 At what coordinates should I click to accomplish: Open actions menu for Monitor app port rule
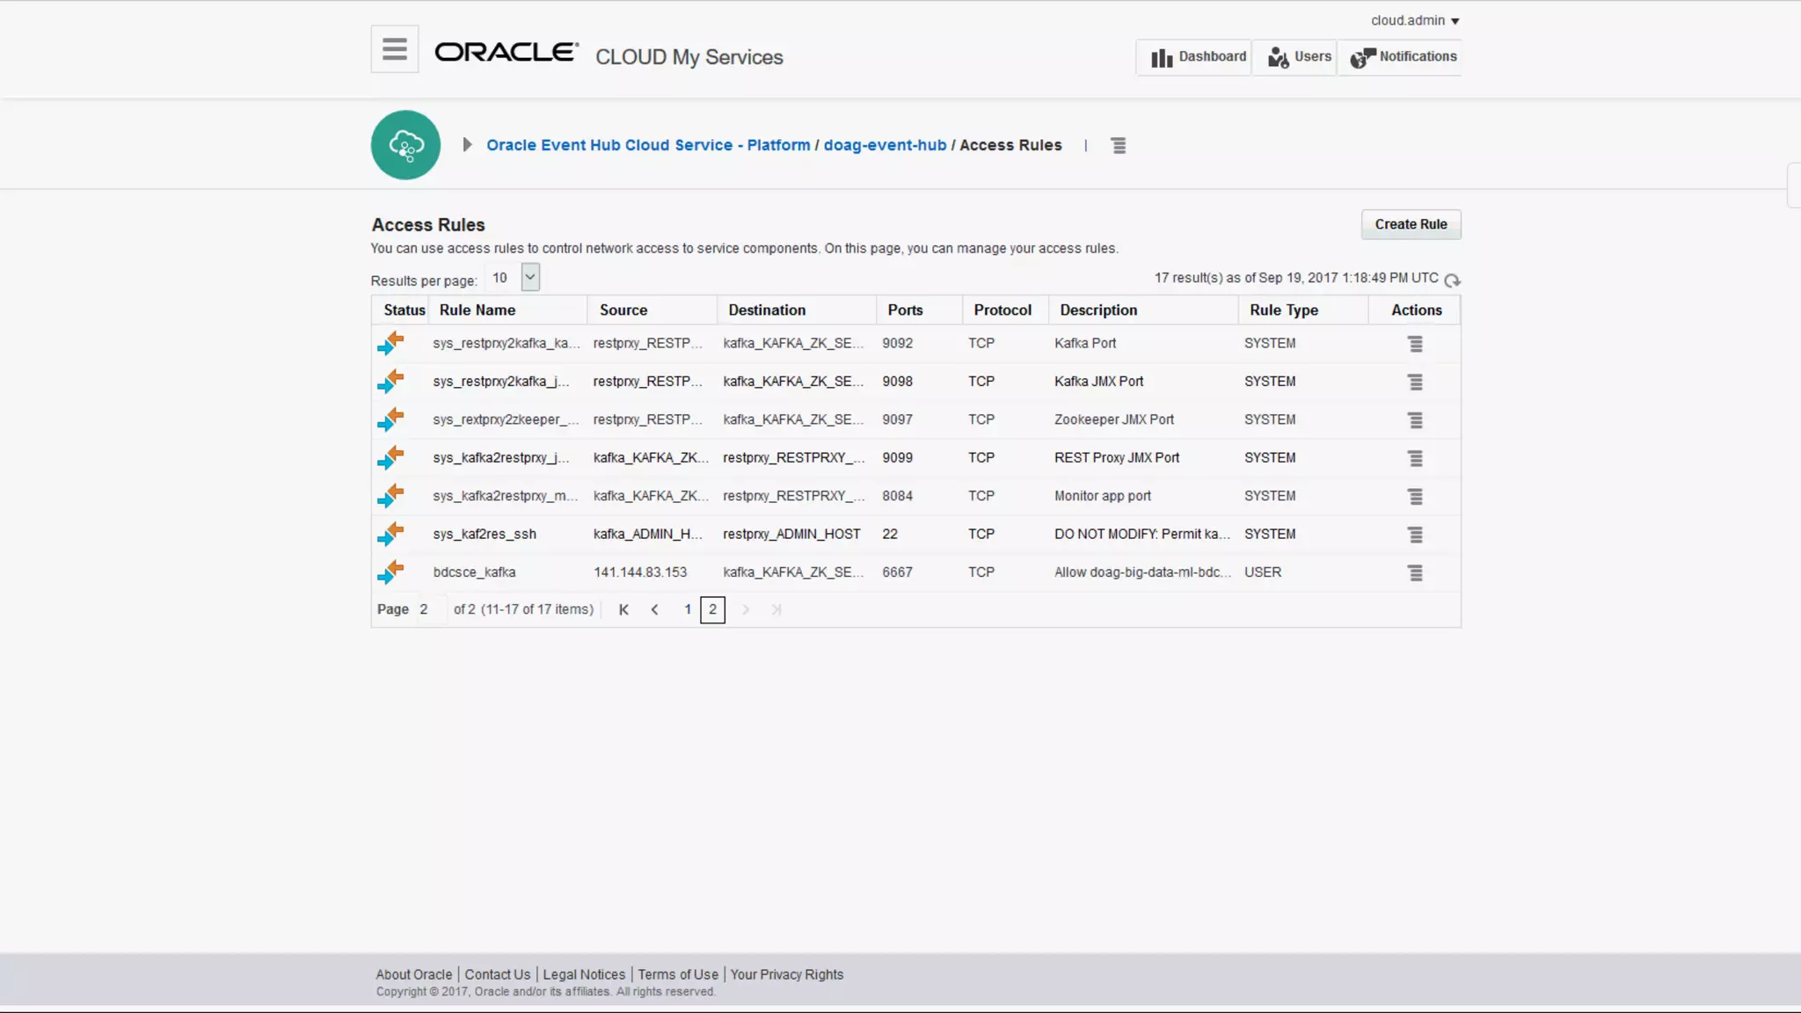[1415, 497]
